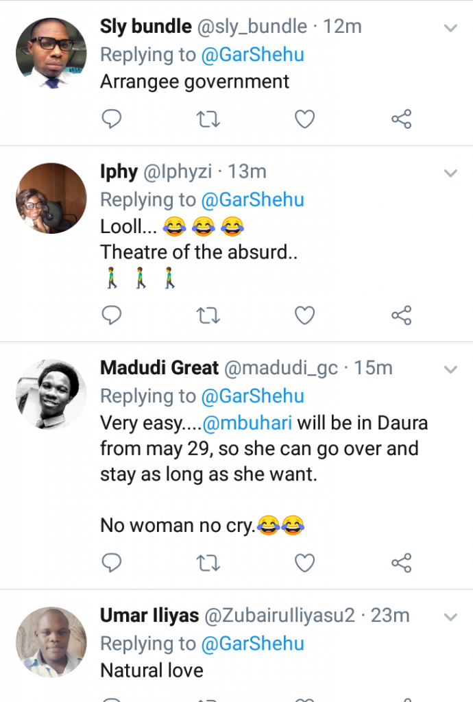
Task: Expand options chevron on Umar Iliyas's tweet
Action: (450, 617)
